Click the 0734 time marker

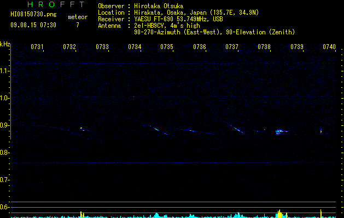pyautogui.click(x=135, y=47)
